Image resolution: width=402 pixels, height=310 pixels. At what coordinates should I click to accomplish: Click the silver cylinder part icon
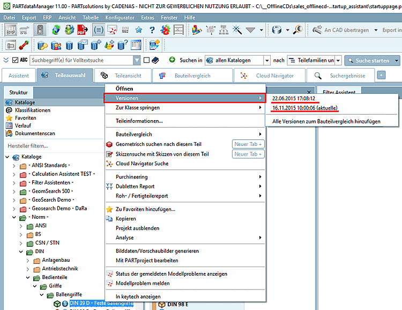pos(277,30)
